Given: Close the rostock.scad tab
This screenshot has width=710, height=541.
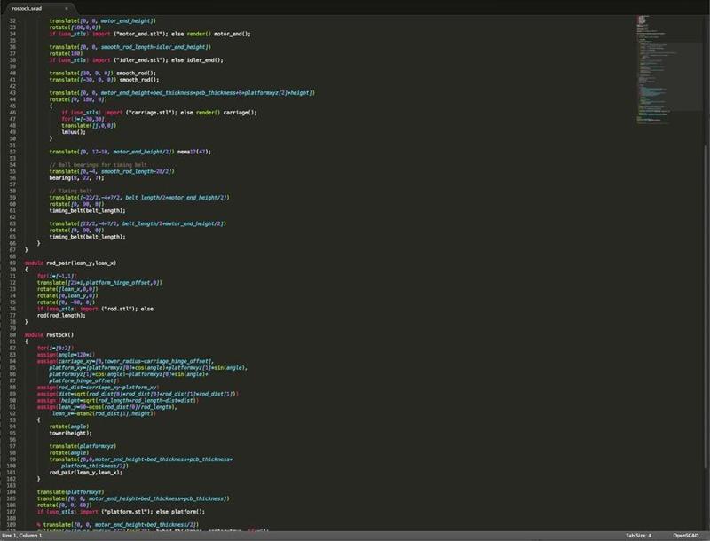Looking at the screenshot, I should [66, 8].
